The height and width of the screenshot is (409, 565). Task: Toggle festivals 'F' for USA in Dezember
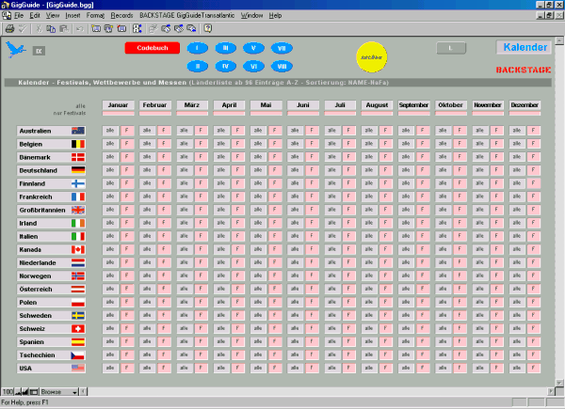click(534, 368)
